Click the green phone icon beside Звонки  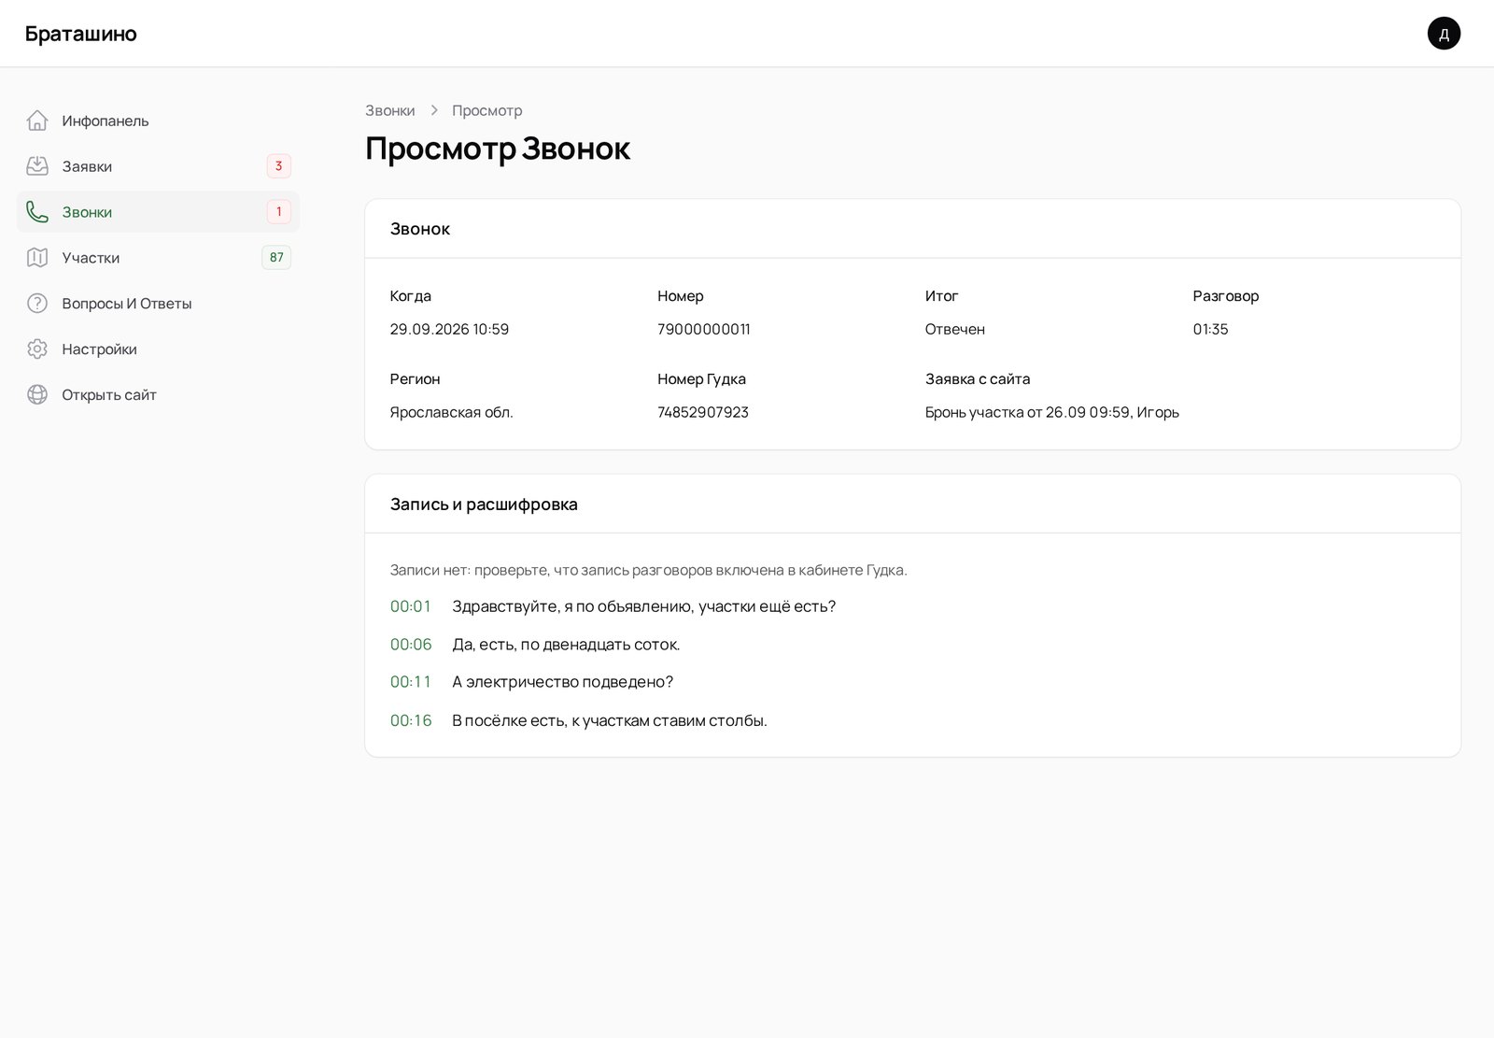(37, 212)
